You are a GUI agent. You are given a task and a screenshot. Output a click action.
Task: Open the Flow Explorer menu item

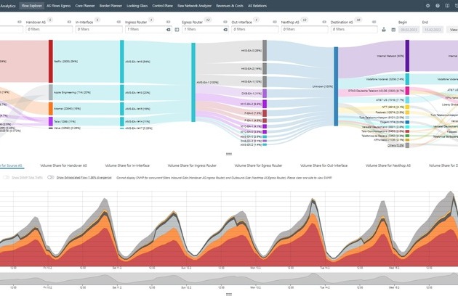coord(31,6)
